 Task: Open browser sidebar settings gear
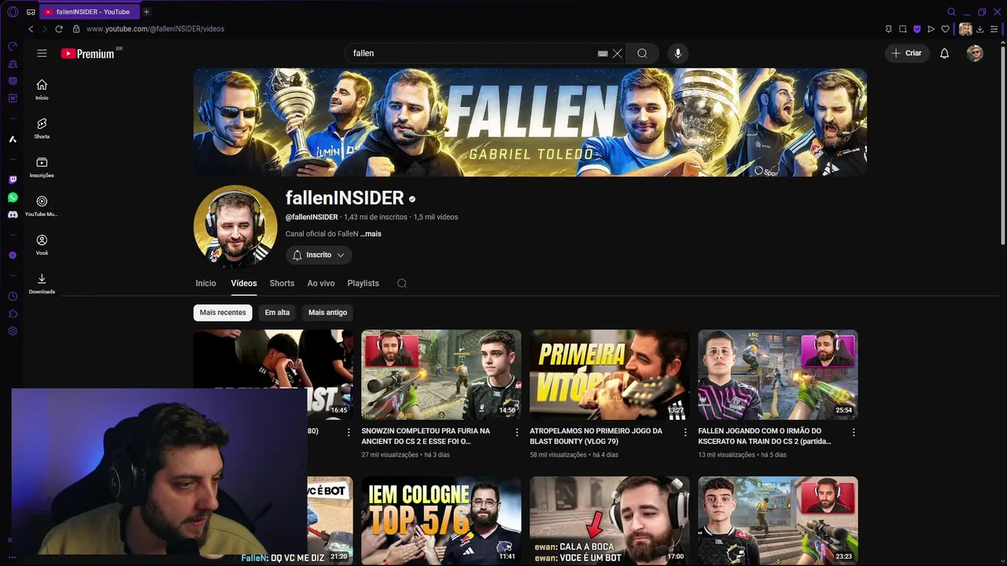[13, 331]
